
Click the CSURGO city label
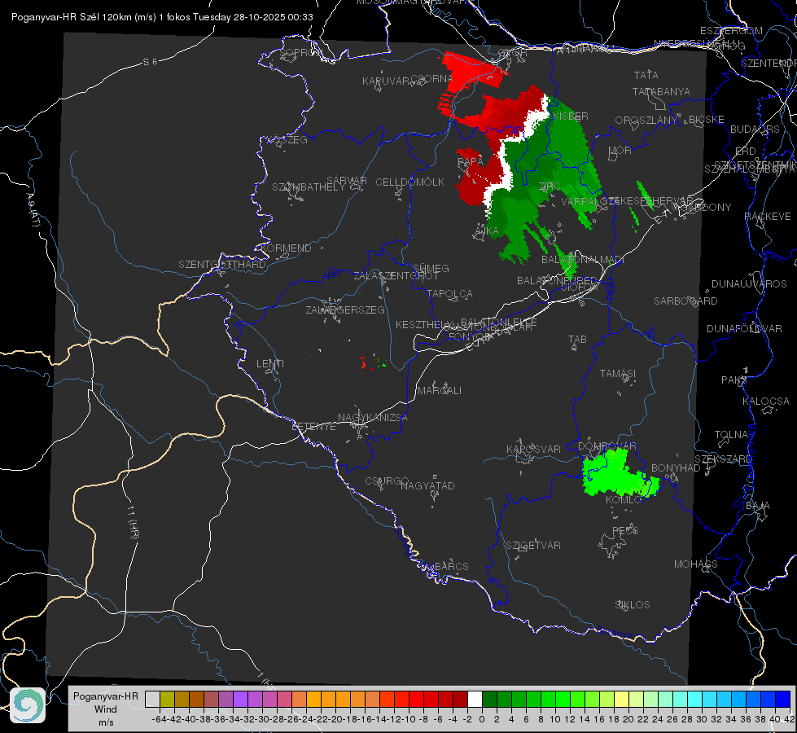(387, 481)
